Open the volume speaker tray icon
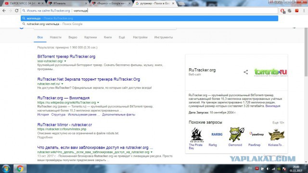308x173 pixels. 268,169
